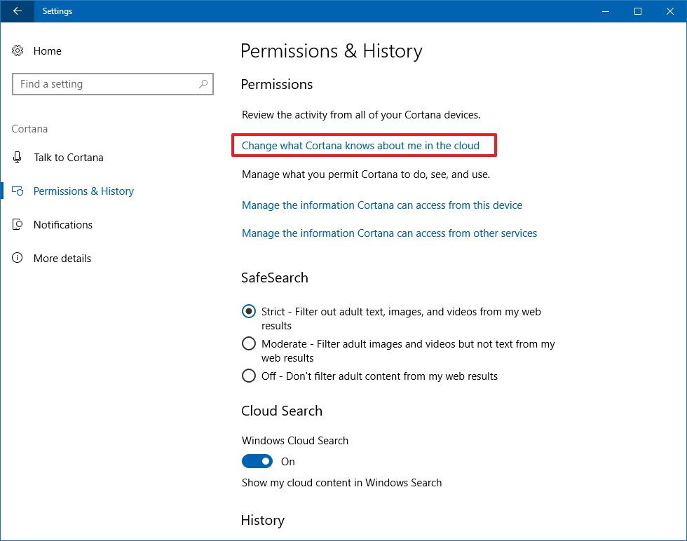The width and height of the screenshot is (687, 541).
Task: Maximize the Settings window
Action: point(638,11)
